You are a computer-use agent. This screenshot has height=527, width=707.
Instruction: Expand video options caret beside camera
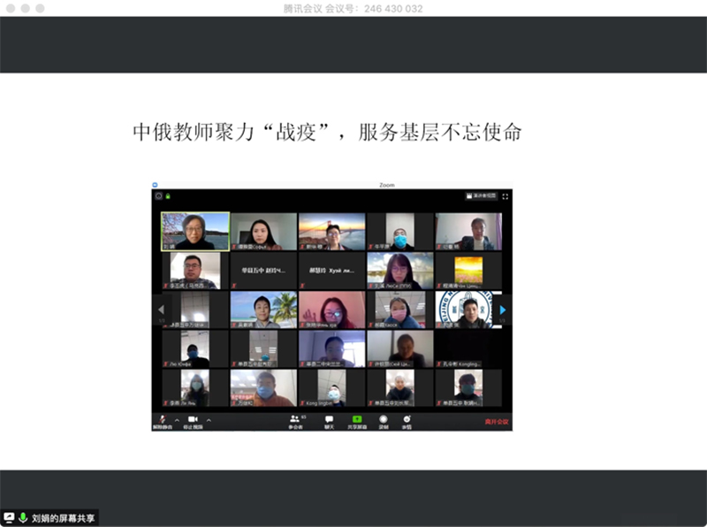[209, 420]
